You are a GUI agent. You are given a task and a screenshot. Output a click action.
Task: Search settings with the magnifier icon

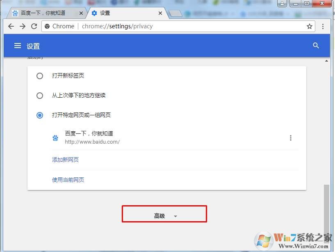tap(316, 46)
